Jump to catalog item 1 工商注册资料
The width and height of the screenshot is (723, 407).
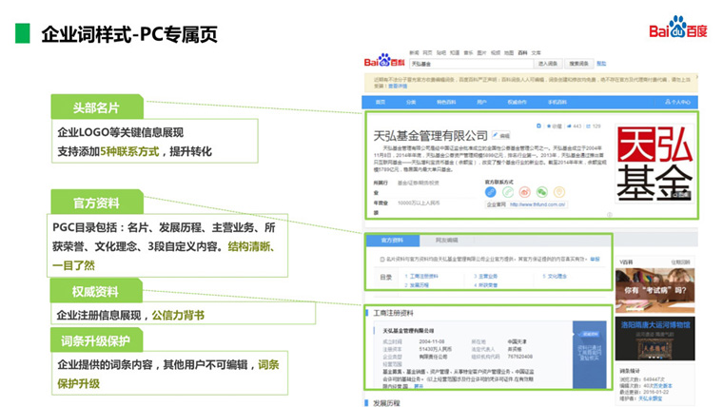[421, 276]
